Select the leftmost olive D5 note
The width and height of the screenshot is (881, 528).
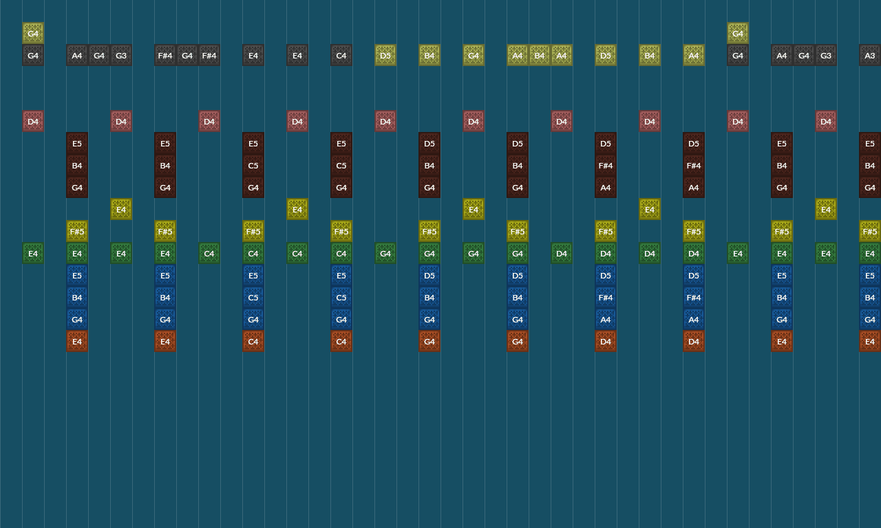pos(385,55)
